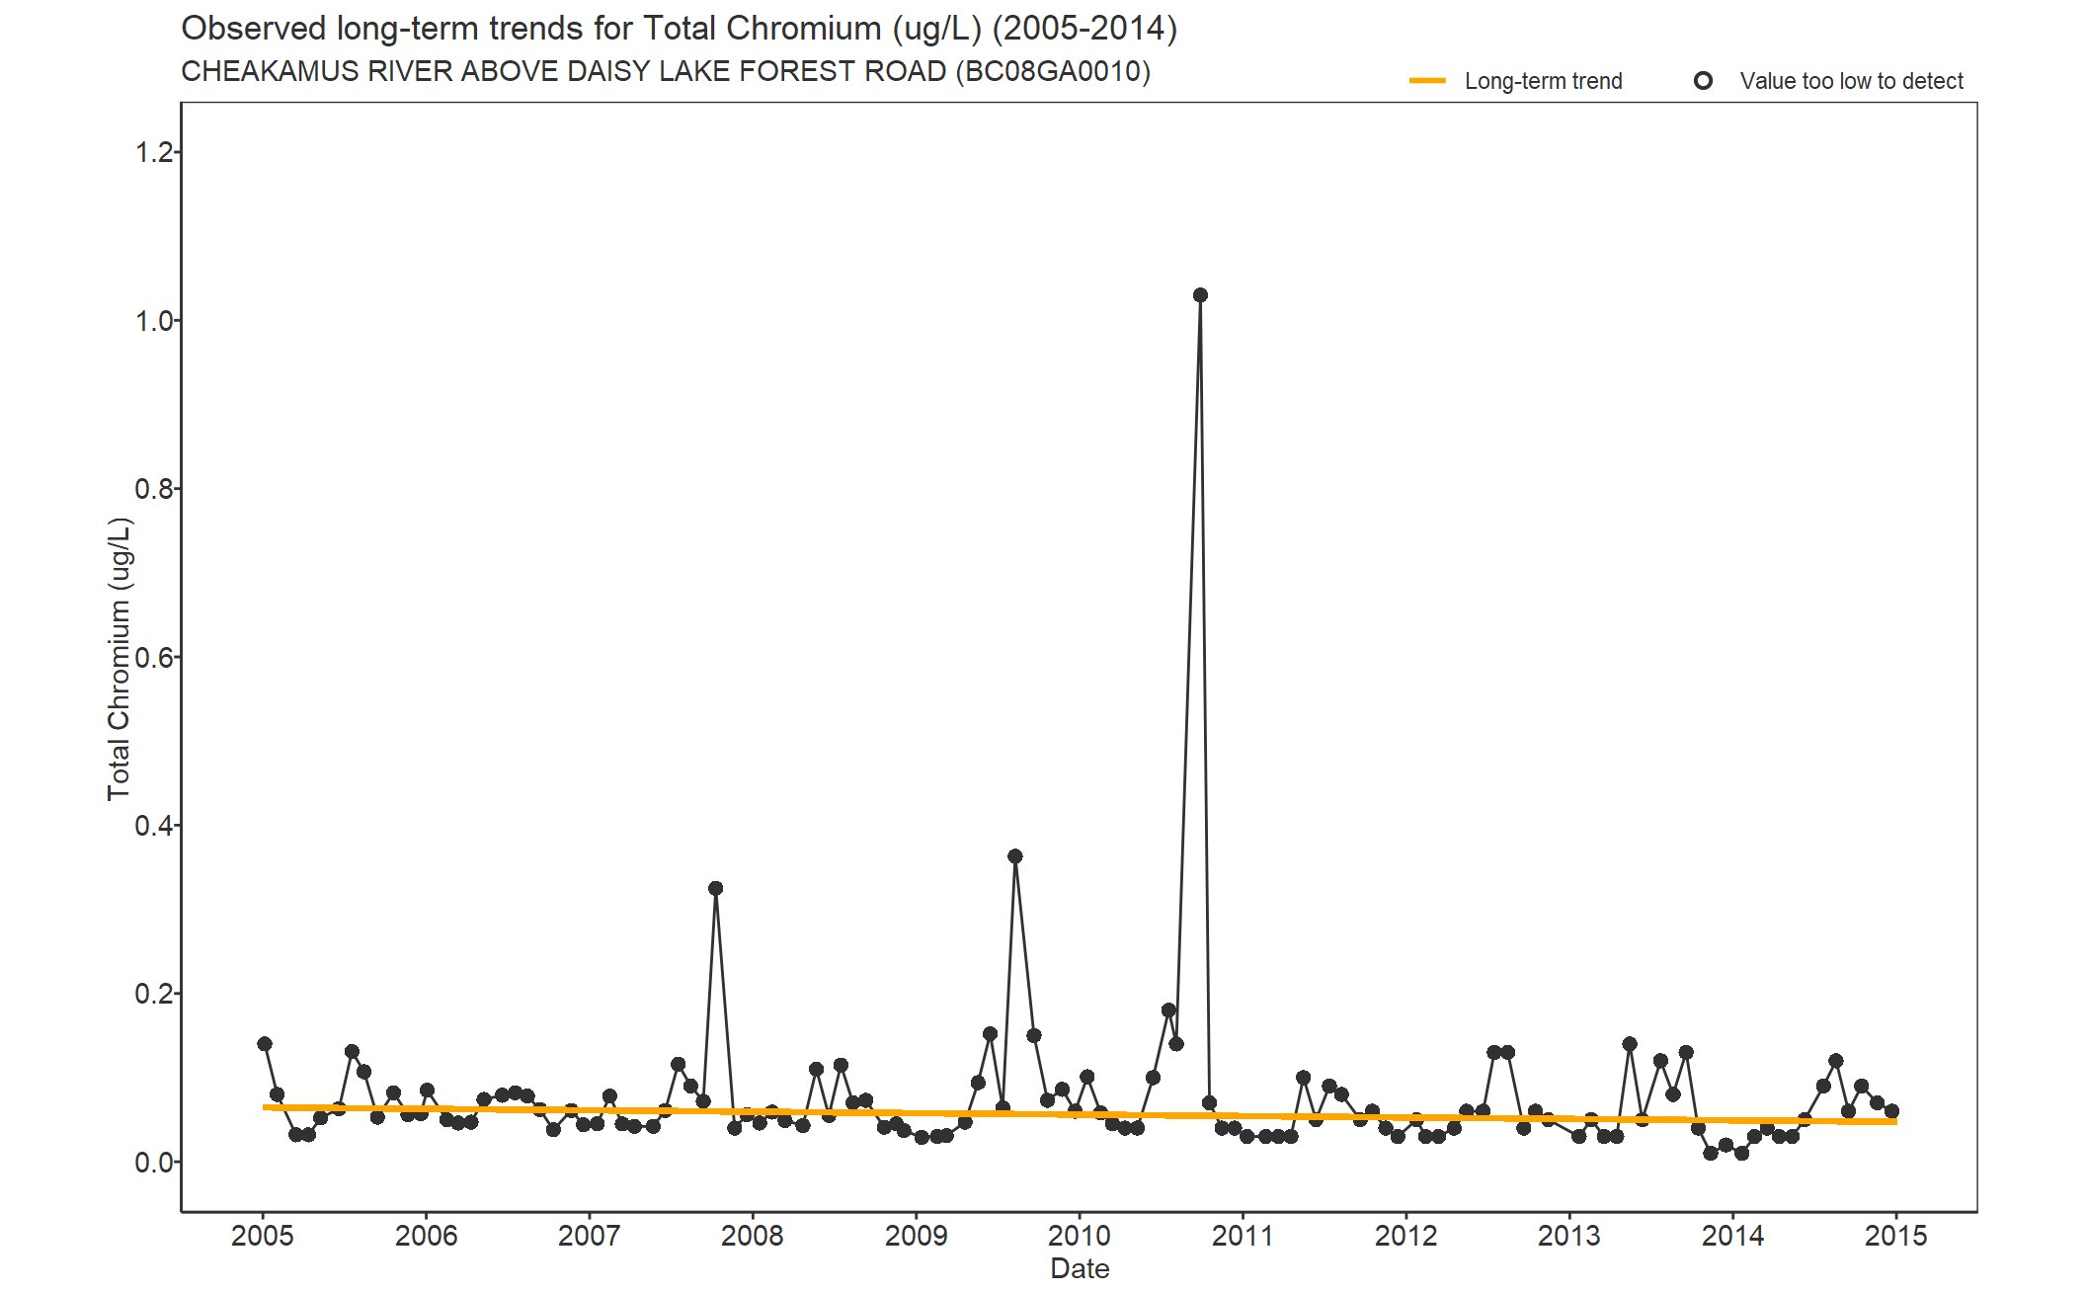Click the first data point at 2005
Viewport: 2086px width, 1293px height.
(265, 1044)
